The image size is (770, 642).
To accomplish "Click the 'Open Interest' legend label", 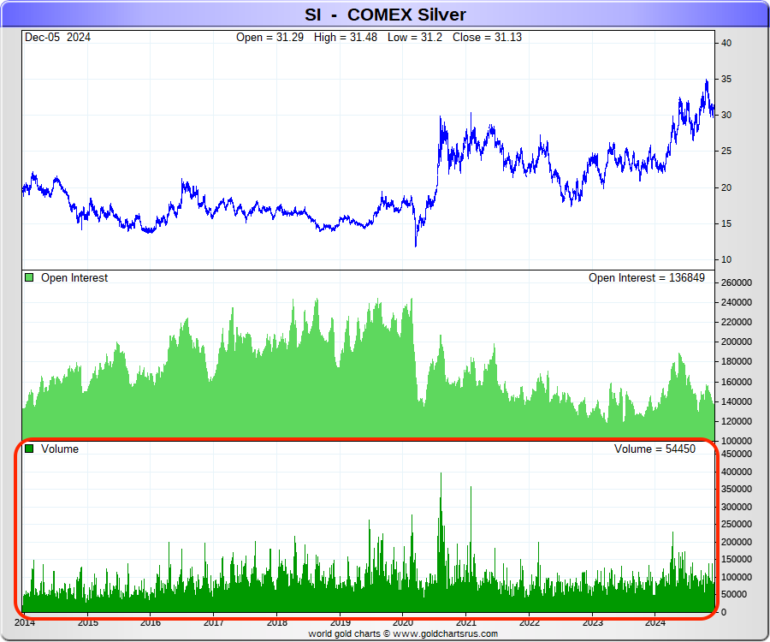I will coord(74,278).
